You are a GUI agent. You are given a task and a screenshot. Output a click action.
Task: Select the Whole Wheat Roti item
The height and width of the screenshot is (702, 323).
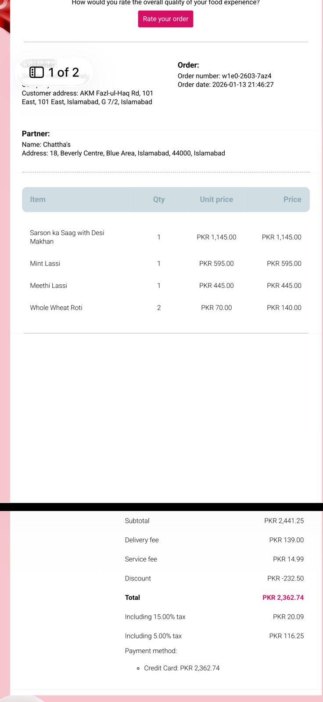(56, 308)
